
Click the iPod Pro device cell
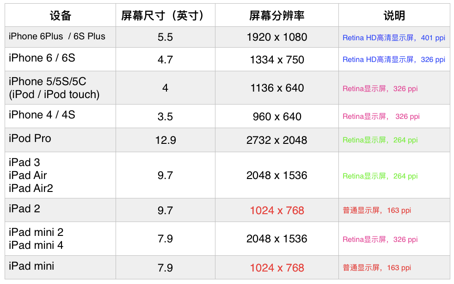click(x=30, y=139)
